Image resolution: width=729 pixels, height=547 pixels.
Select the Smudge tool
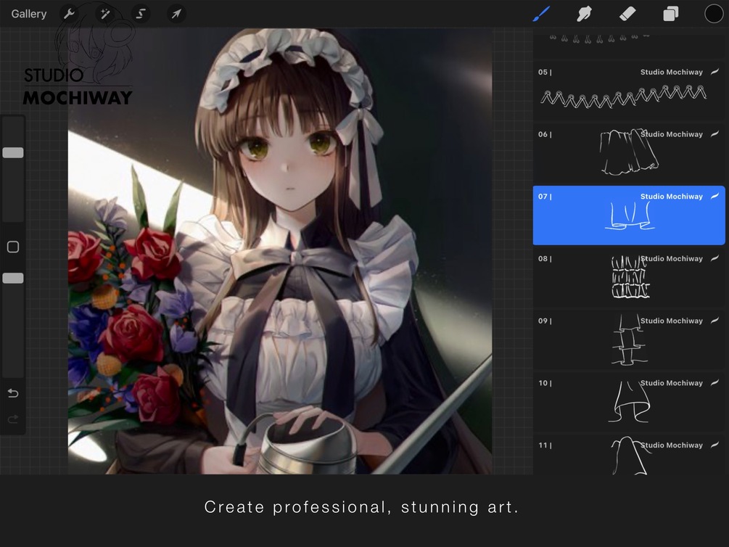[584, 14]
